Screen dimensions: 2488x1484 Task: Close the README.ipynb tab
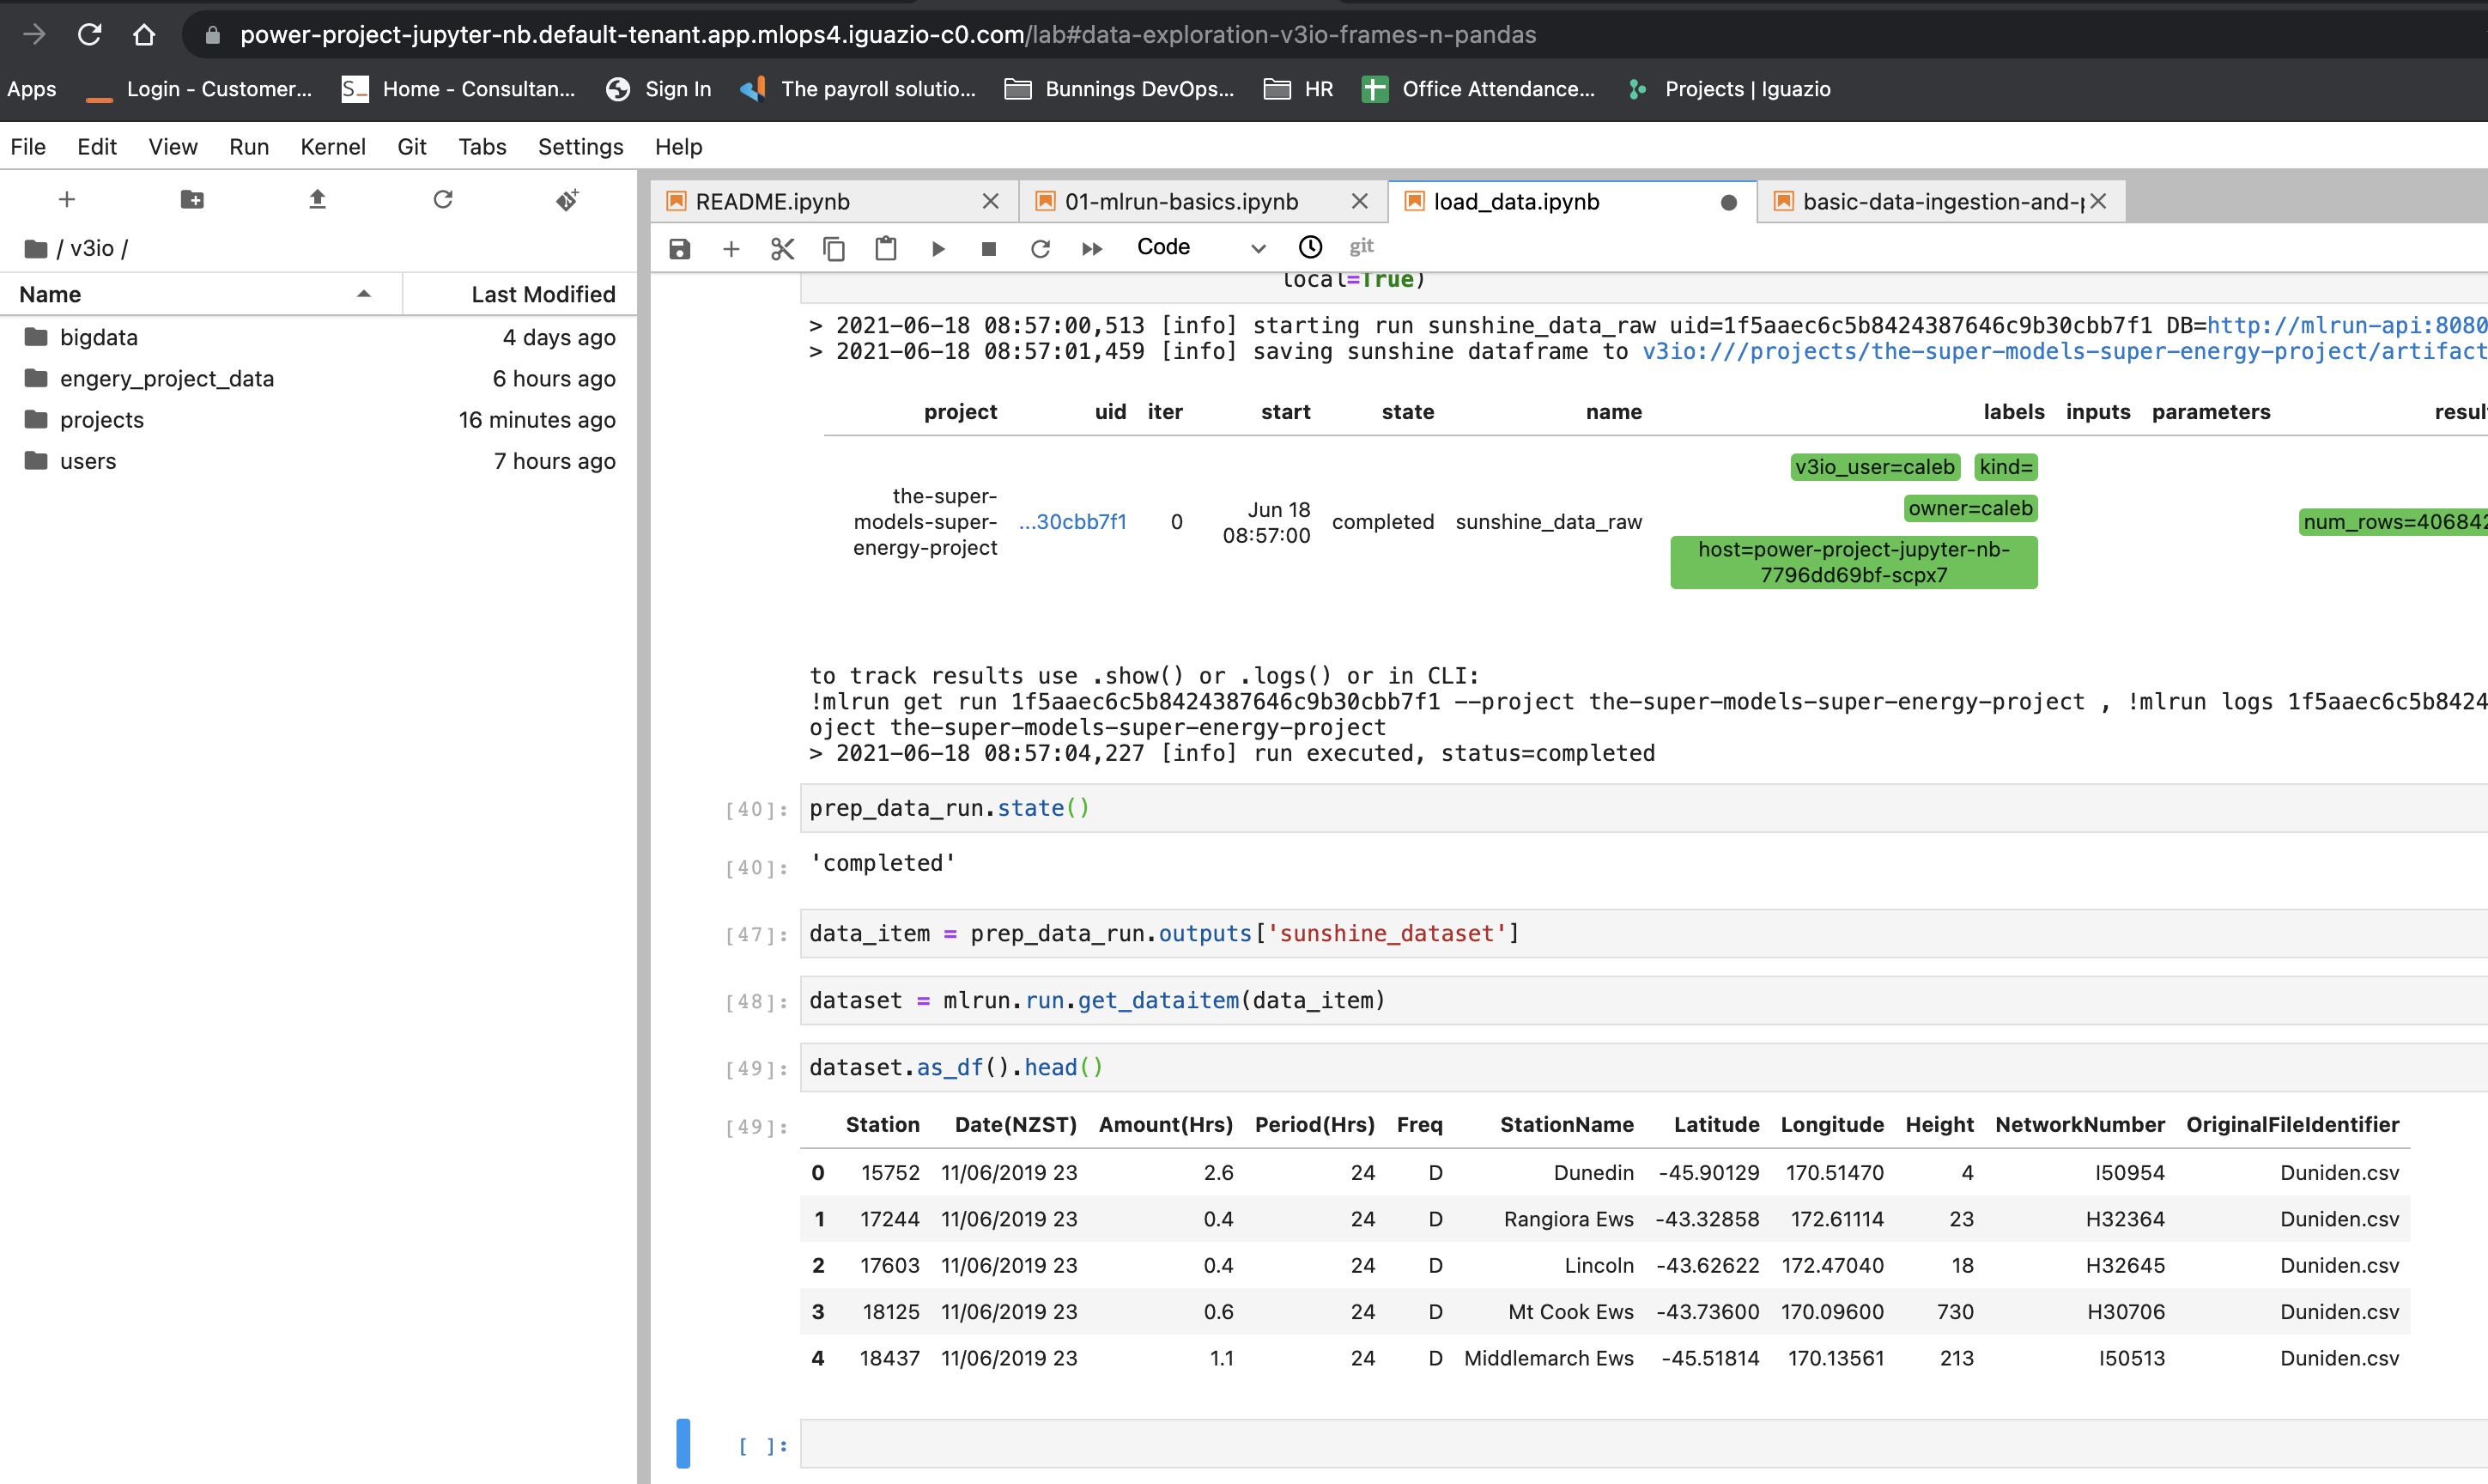pyautogui.click(x=990, y=201)
